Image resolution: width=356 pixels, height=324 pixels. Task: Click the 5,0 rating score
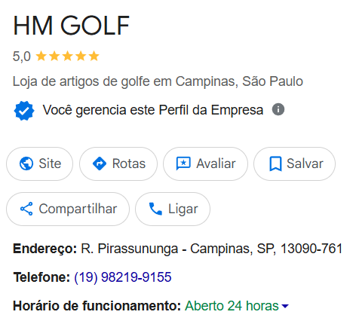[x=22, y=57]
